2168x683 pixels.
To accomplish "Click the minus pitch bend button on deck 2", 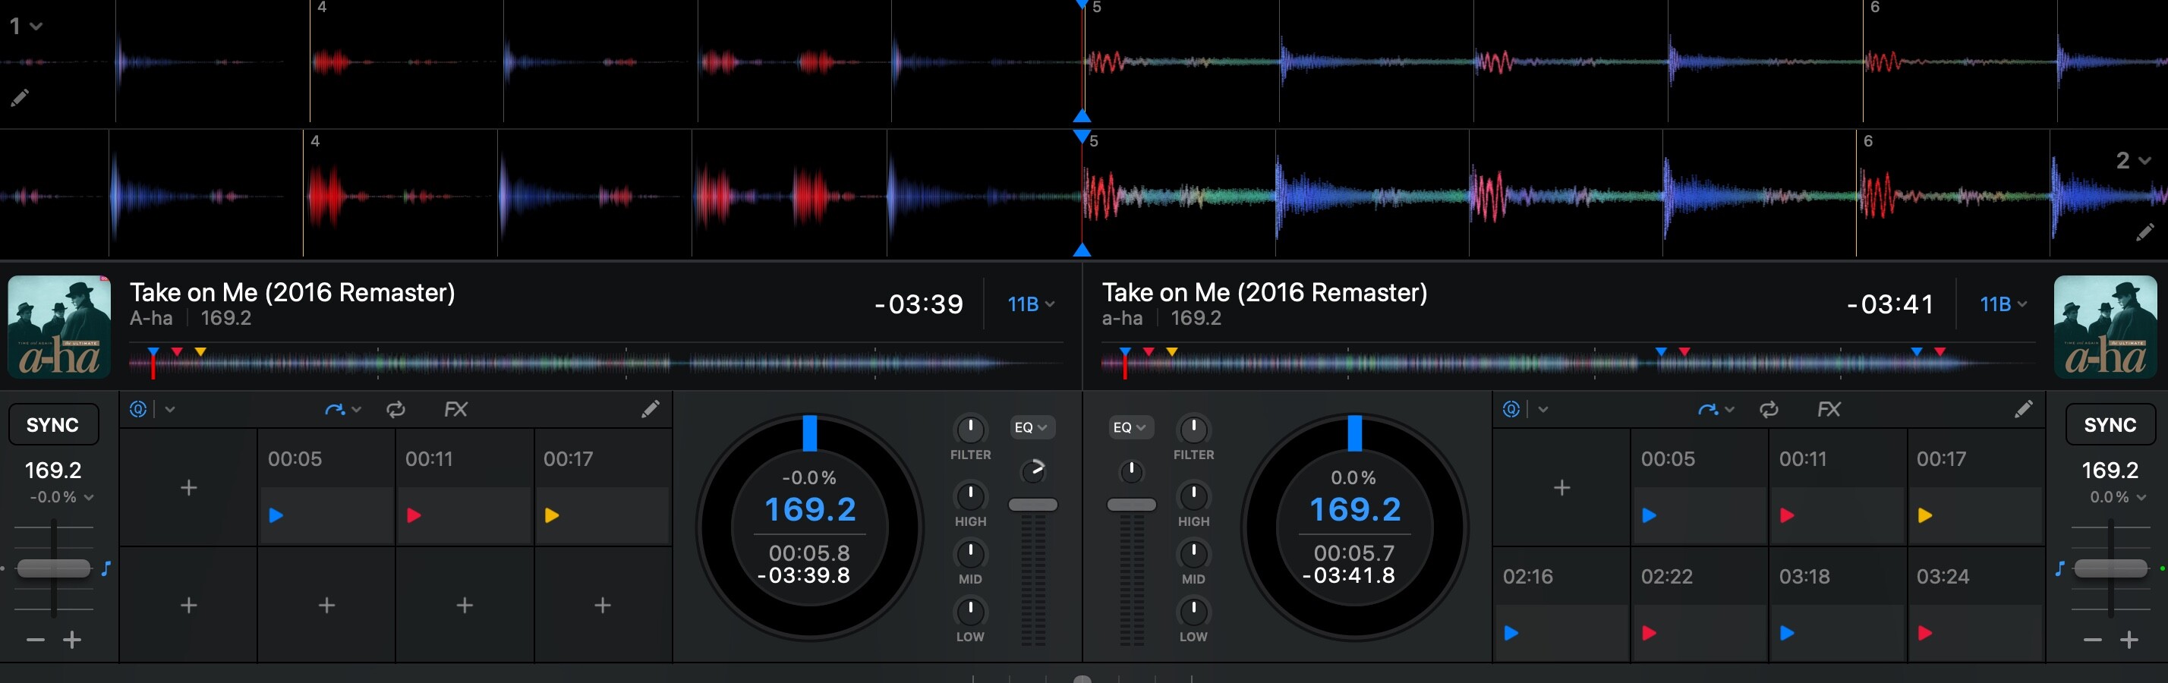I will [2092, 640].
